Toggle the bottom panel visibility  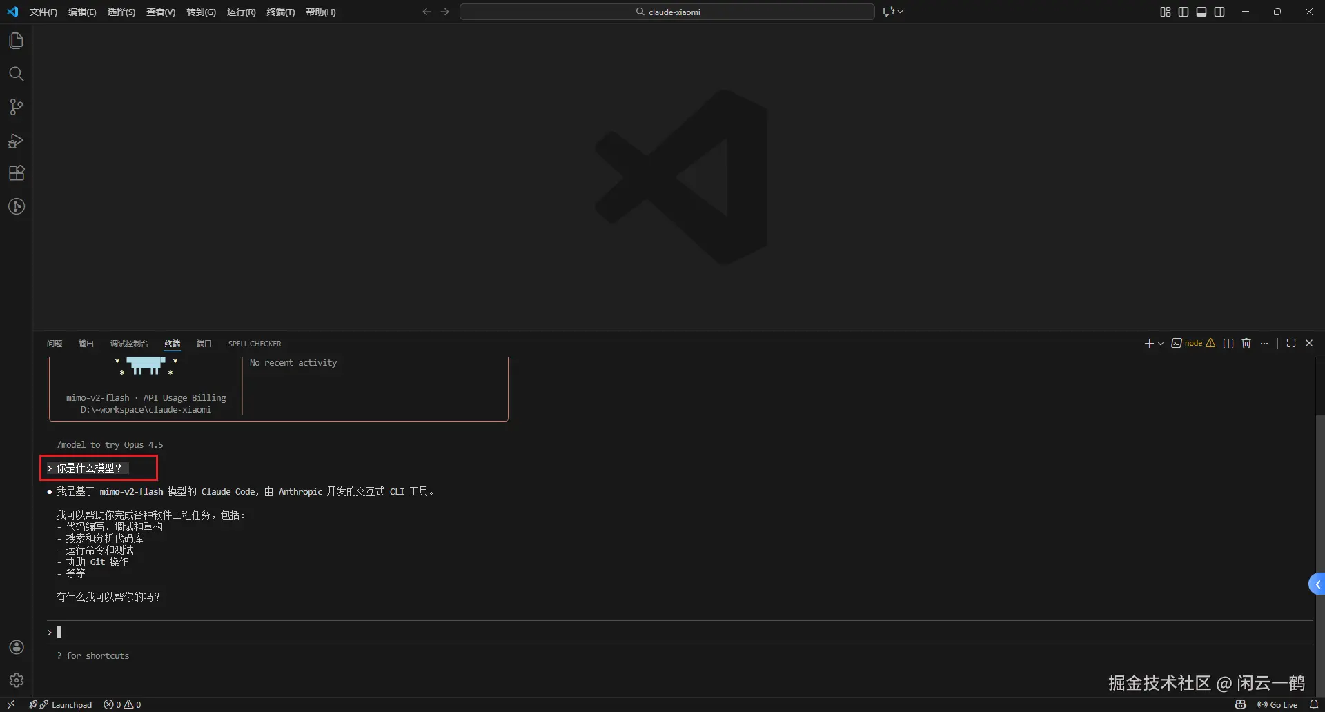[x=1201, y=12]
